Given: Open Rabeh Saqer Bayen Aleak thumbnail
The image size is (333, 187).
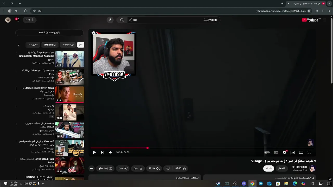Looking at the screenshot, I should (x=70, y=94).
